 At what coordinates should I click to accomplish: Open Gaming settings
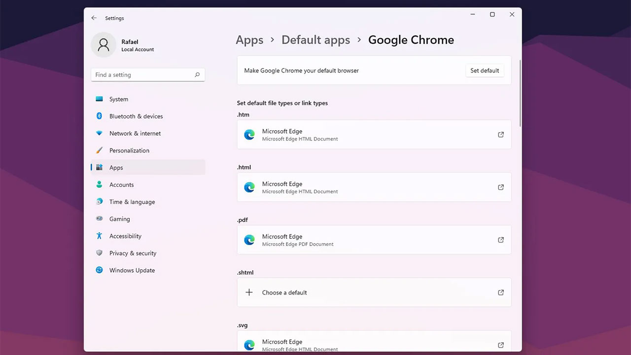point(148,219)
